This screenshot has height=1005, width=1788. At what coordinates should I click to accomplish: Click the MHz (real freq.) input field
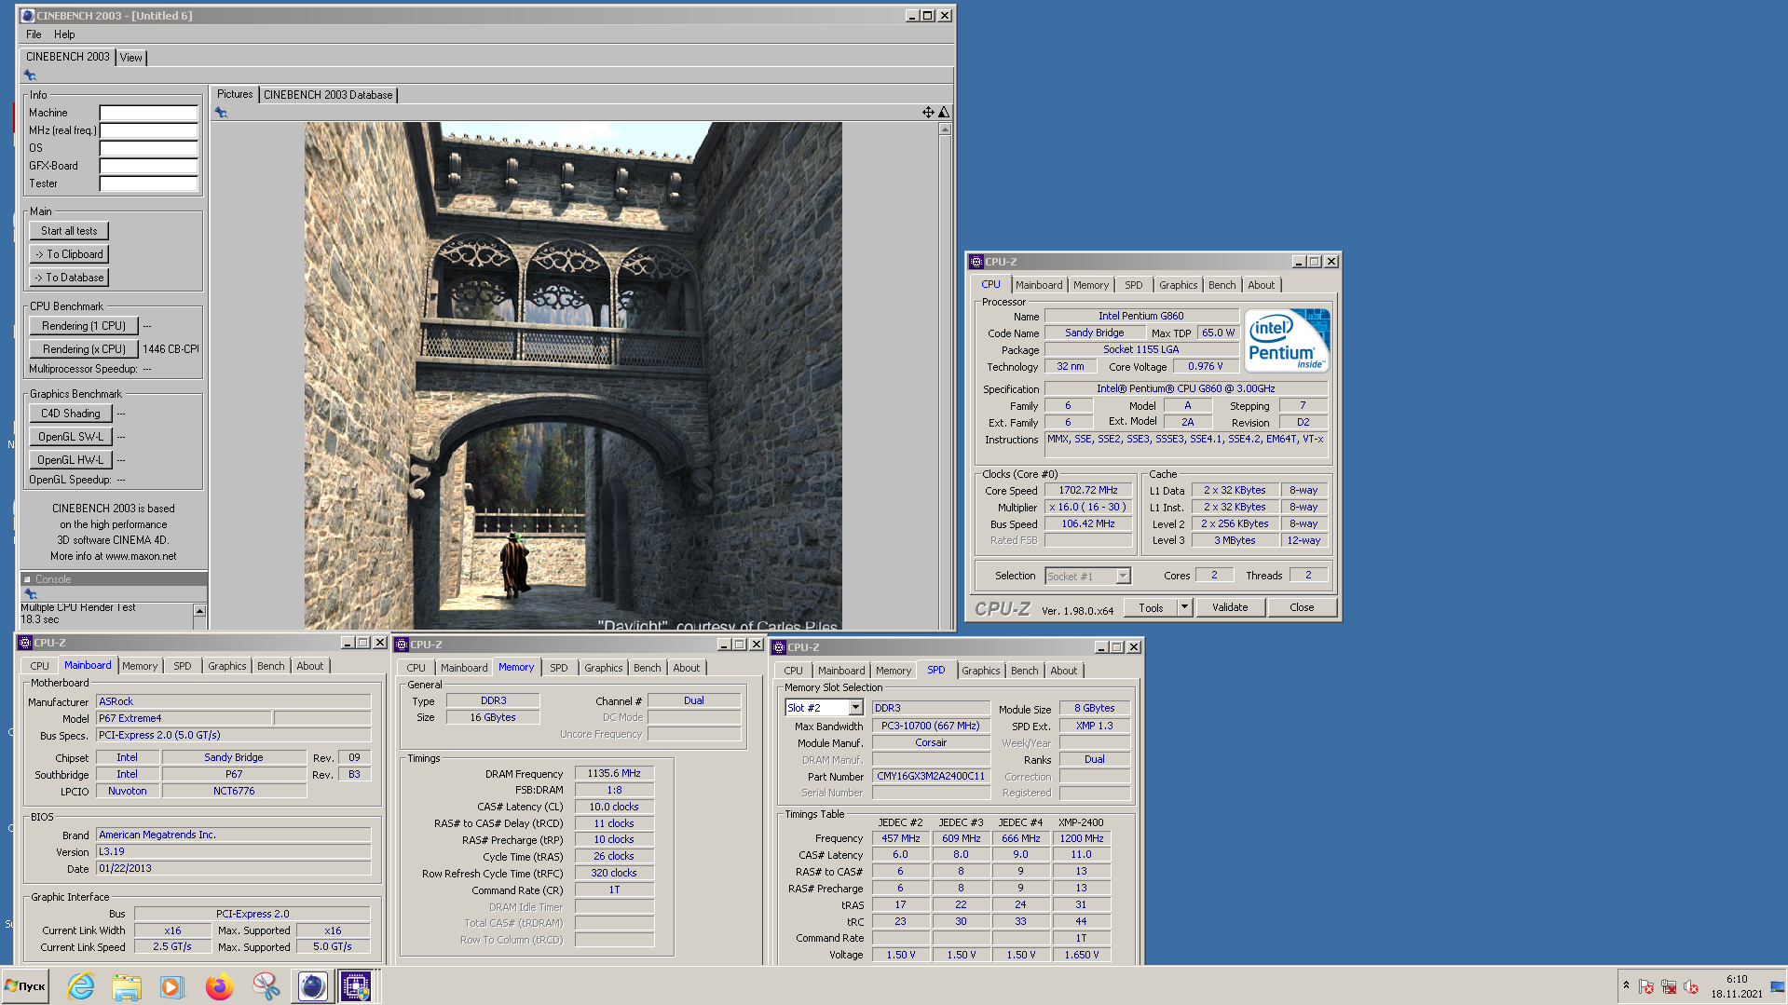(149, 130)
